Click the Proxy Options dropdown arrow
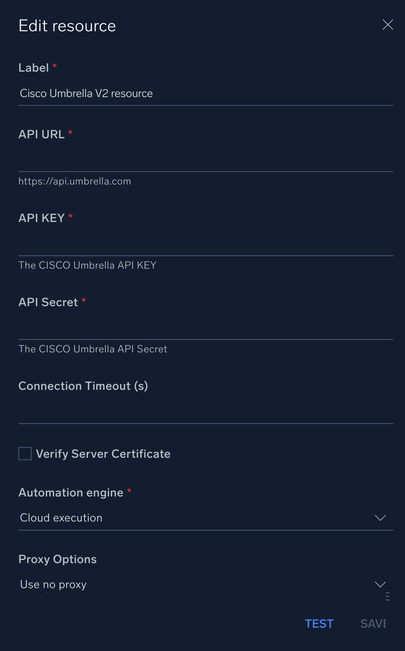Viewport: 405px width, 651px height. coord(380,584)
